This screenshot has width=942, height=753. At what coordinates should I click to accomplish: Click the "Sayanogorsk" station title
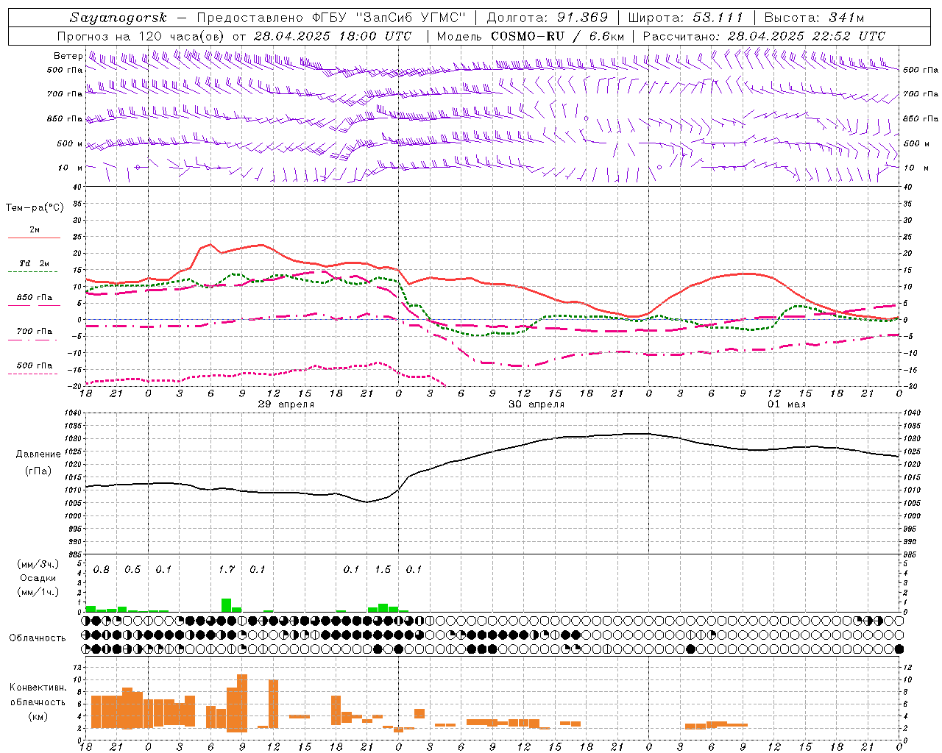[118, 18]
